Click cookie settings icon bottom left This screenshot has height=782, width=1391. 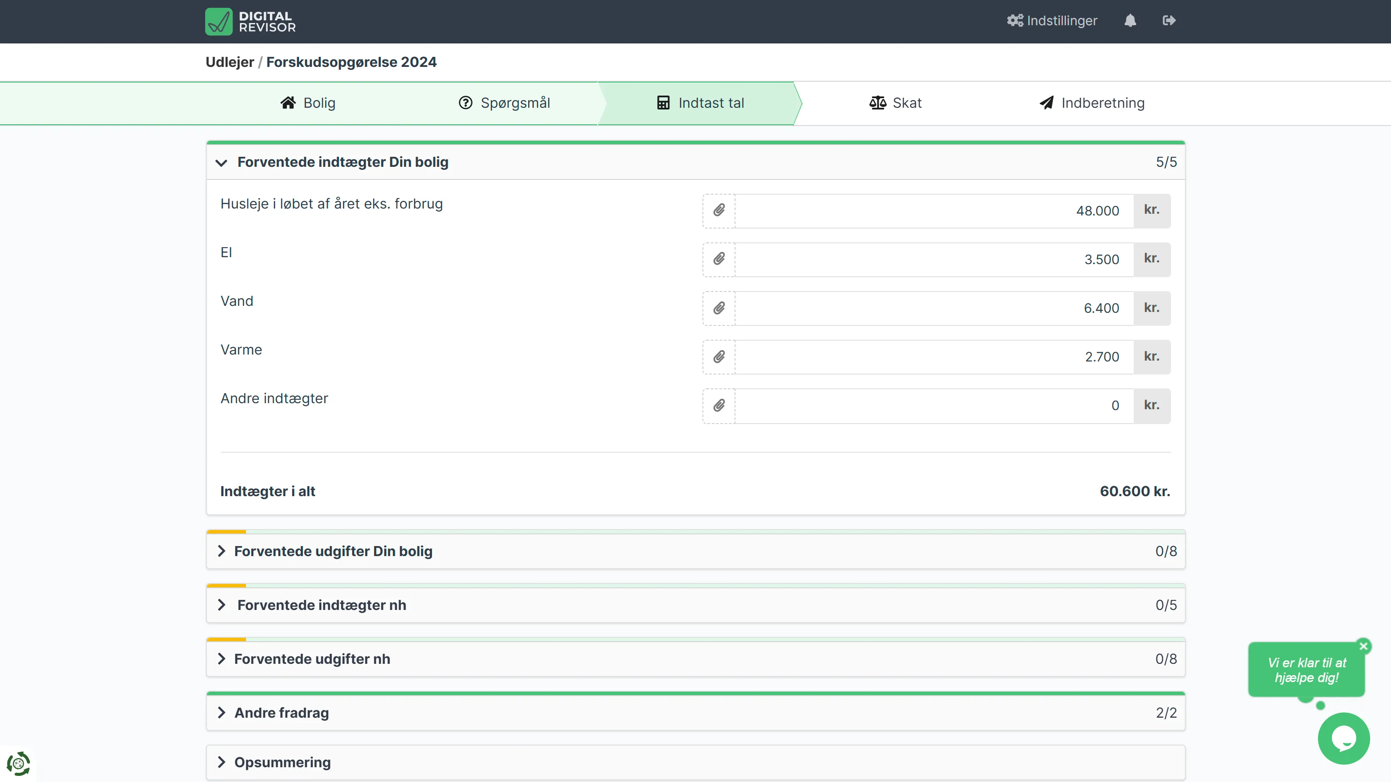pyautogui.click(x=18, y=763)
